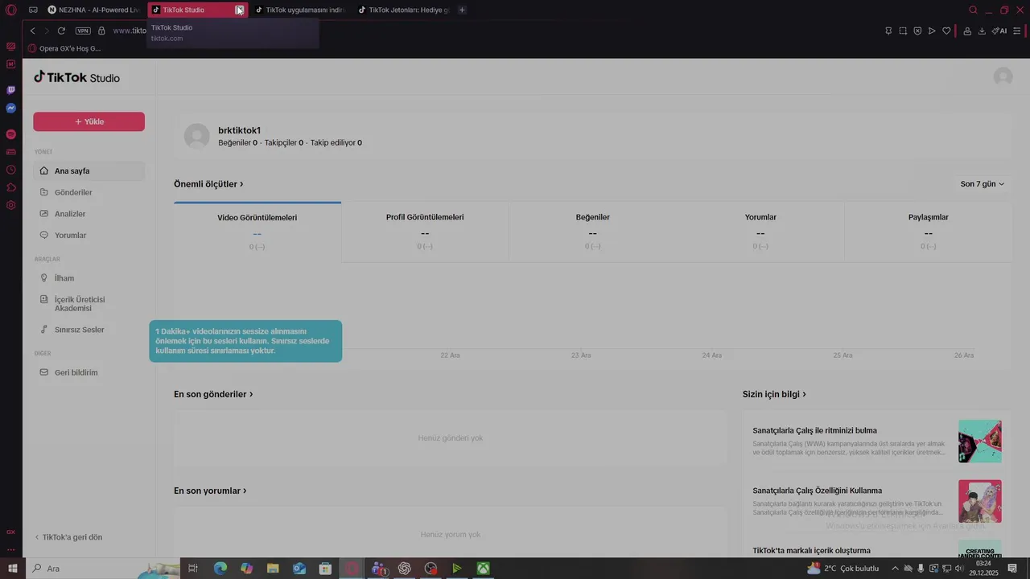Open the Windows Start menu
Image resolution: width=1030 pixels, height=579 pixels.
12,569
